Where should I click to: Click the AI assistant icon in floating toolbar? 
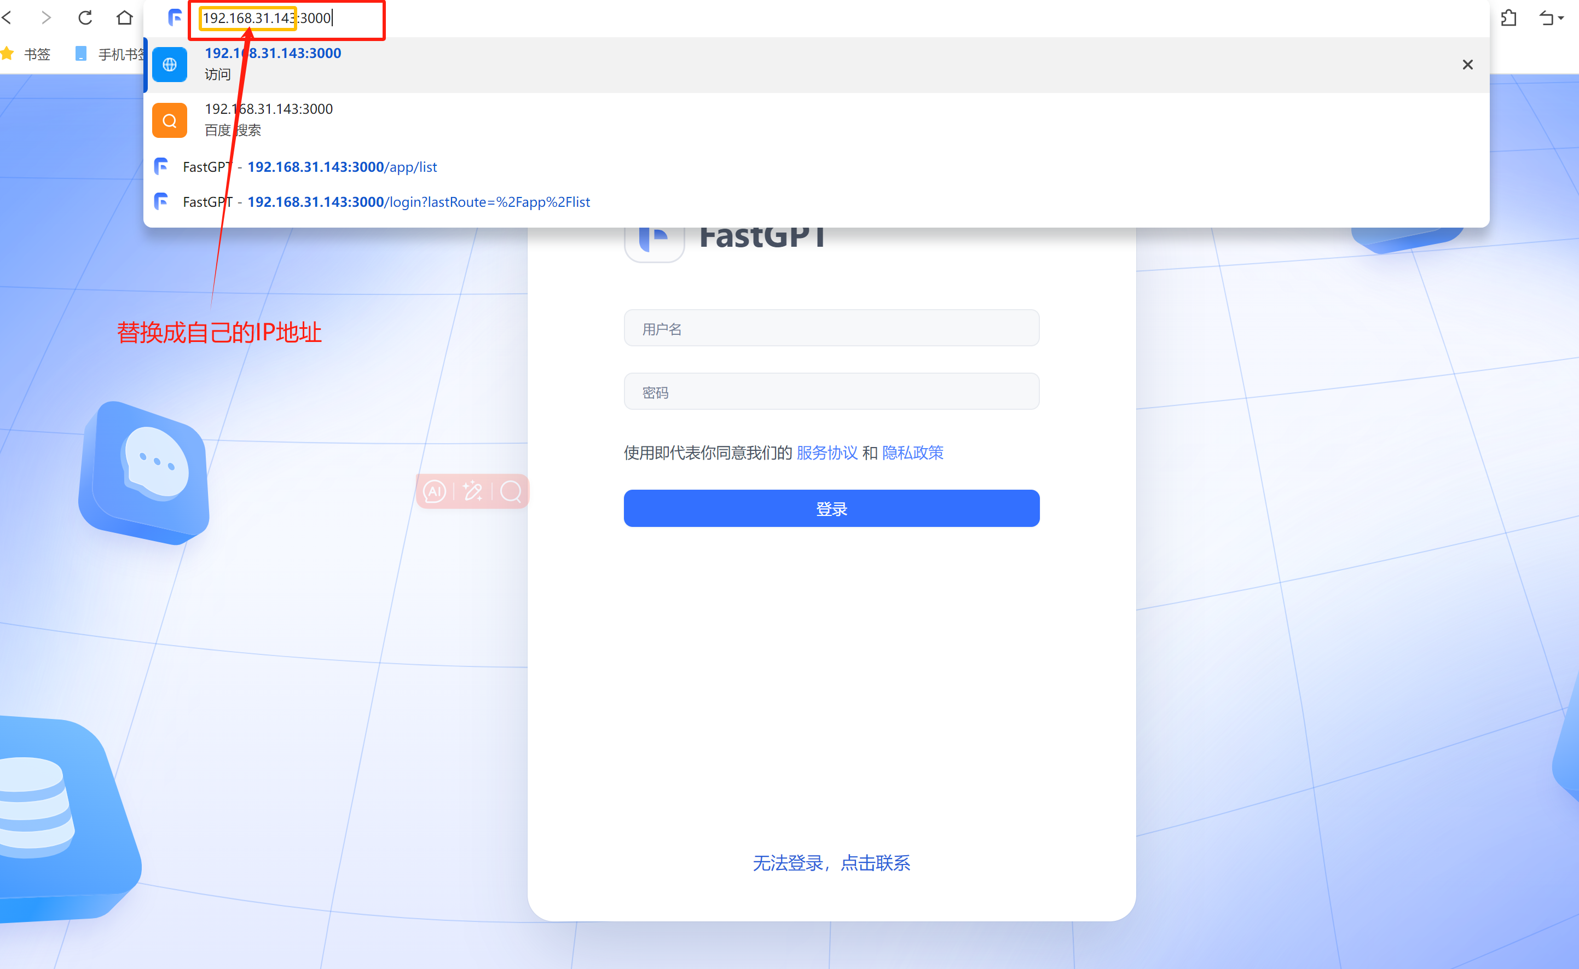coord(435,491)
